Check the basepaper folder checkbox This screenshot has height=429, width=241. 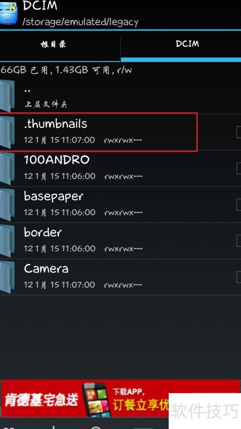coord(238,205)
